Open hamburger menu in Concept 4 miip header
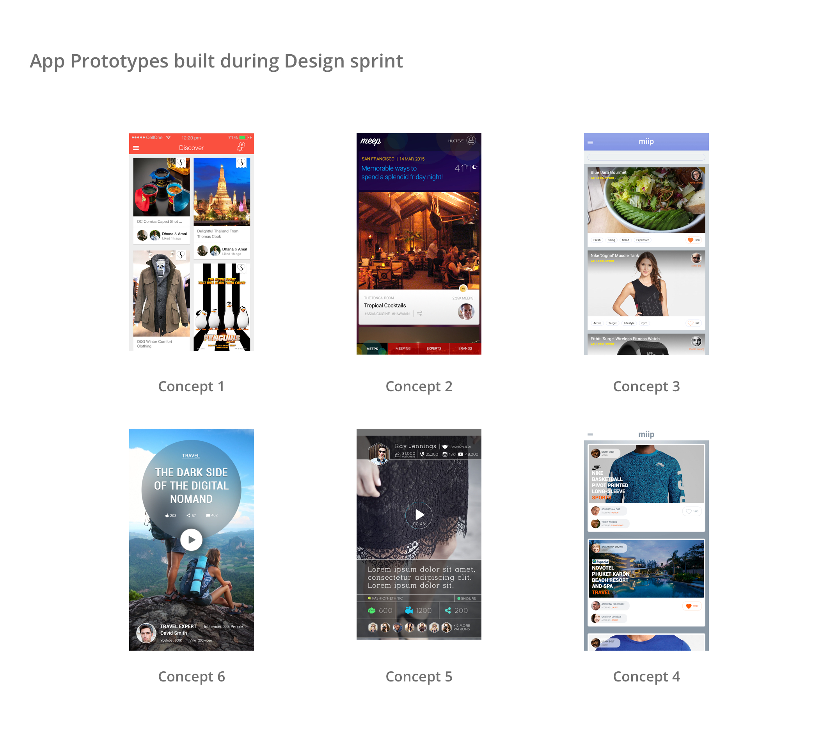 click(x=590, y=435)
